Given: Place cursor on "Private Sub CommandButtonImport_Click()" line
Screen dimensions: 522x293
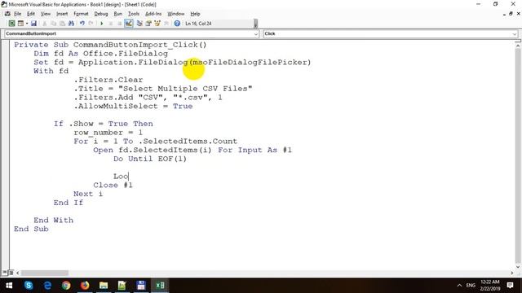Looking at the screenshot, I should tap(110, 45).
